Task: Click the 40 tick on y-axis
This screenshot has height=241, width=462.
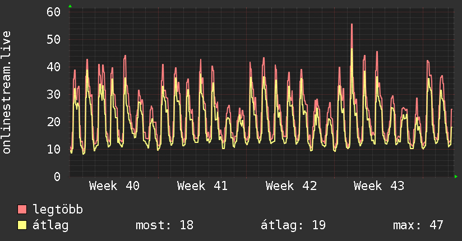Action: click(x=53, y=67)
